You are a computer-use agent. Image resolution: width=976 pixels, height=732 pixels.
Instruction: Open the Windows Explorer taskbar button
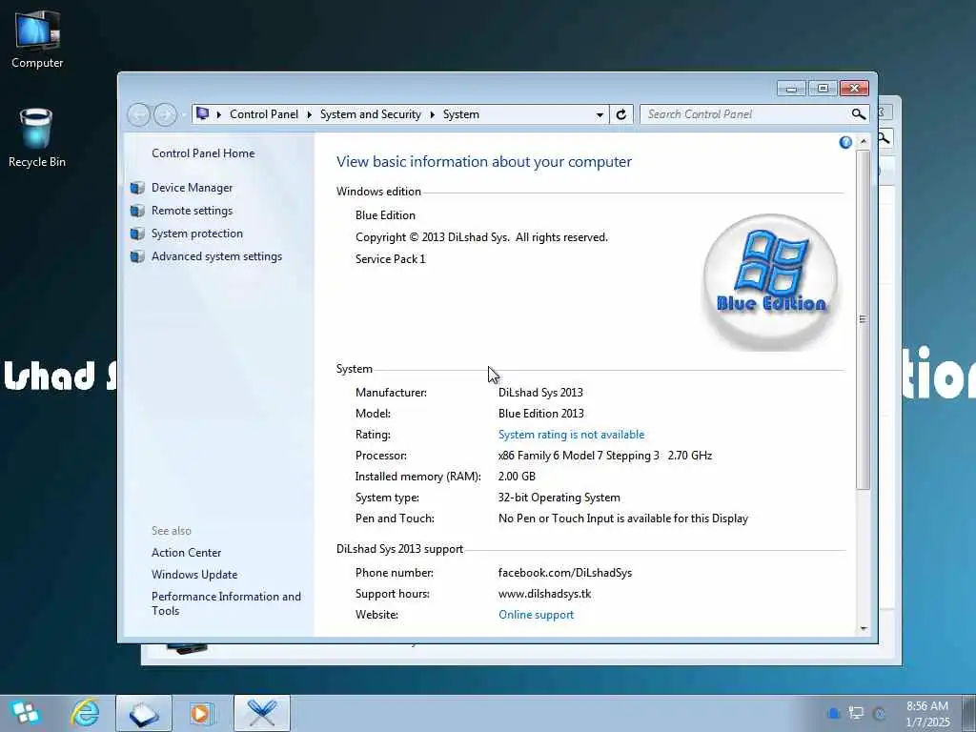144,713
